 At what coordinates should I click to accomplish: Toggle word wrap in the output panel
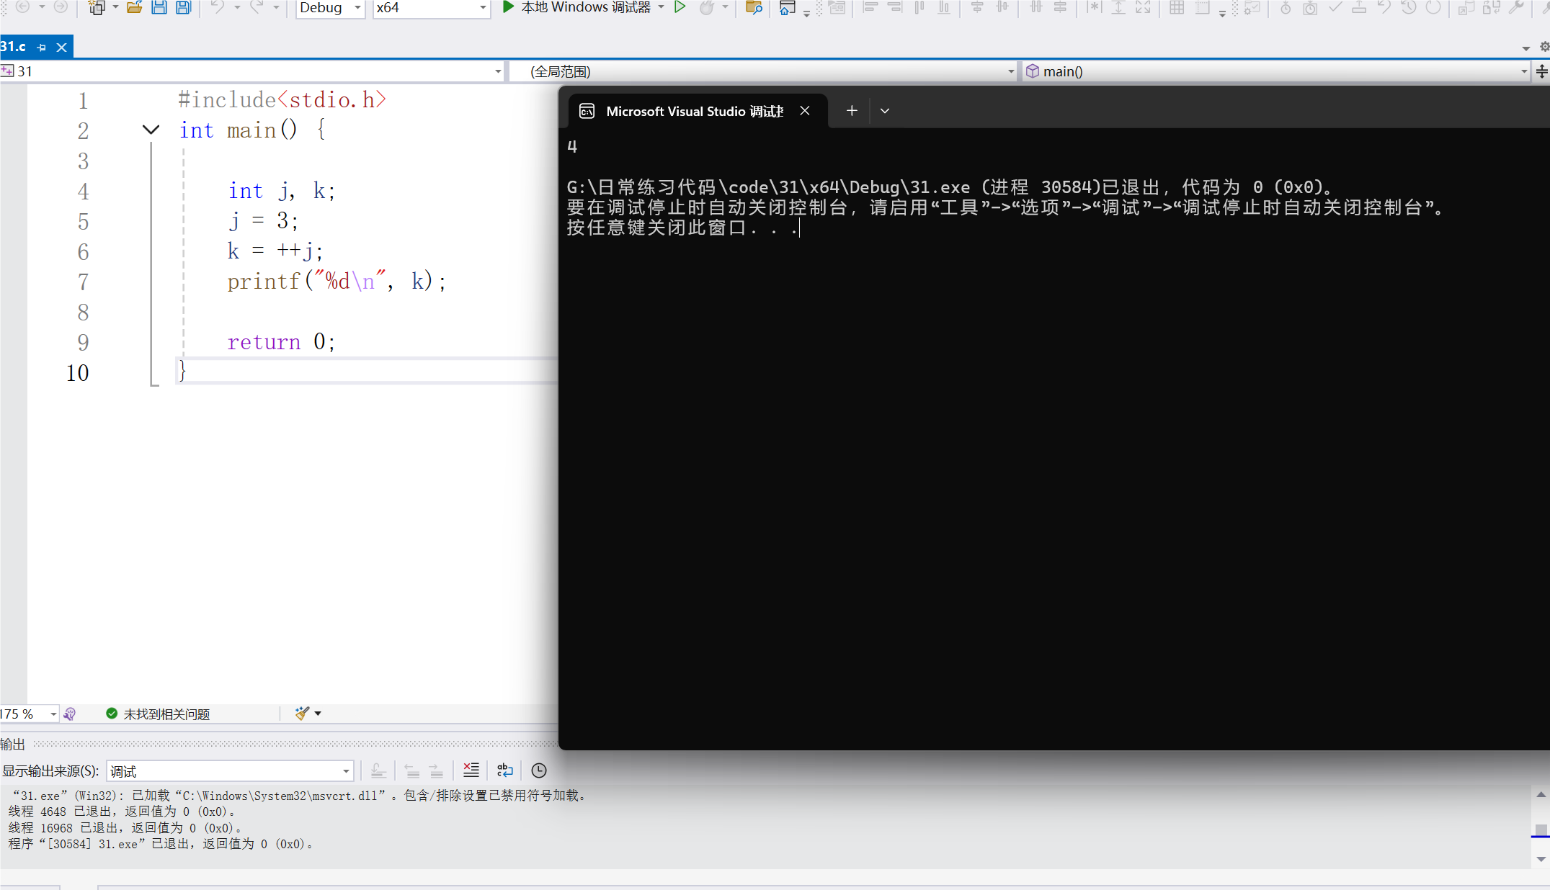[505, 770]
